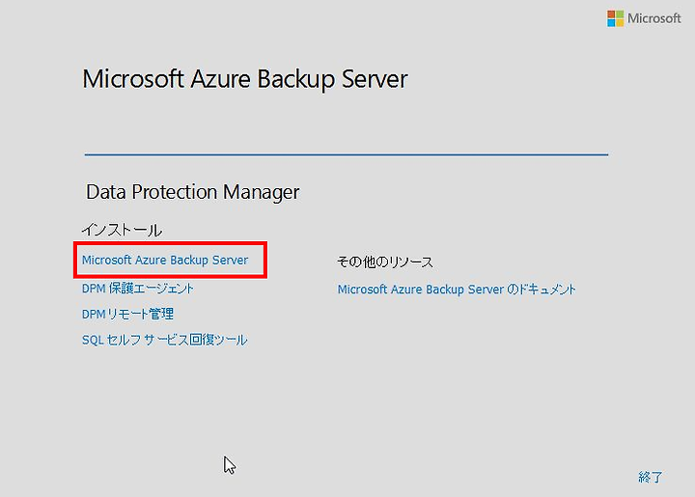Select the DPM 保護エージェント install link
This screenshot has height=497, width=695.
[138, 289]
